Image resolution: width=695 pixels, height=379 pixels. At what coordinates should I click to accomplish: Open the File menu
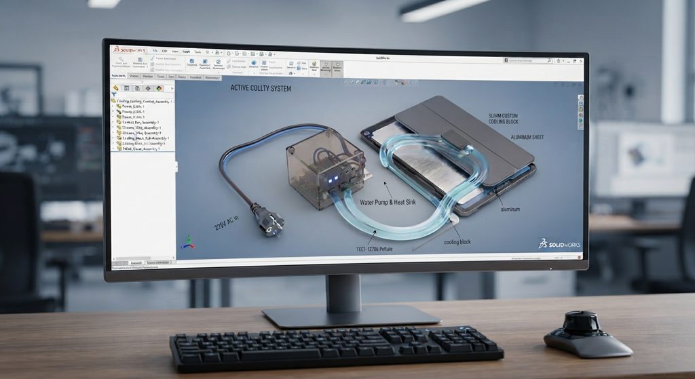(155, 52)
